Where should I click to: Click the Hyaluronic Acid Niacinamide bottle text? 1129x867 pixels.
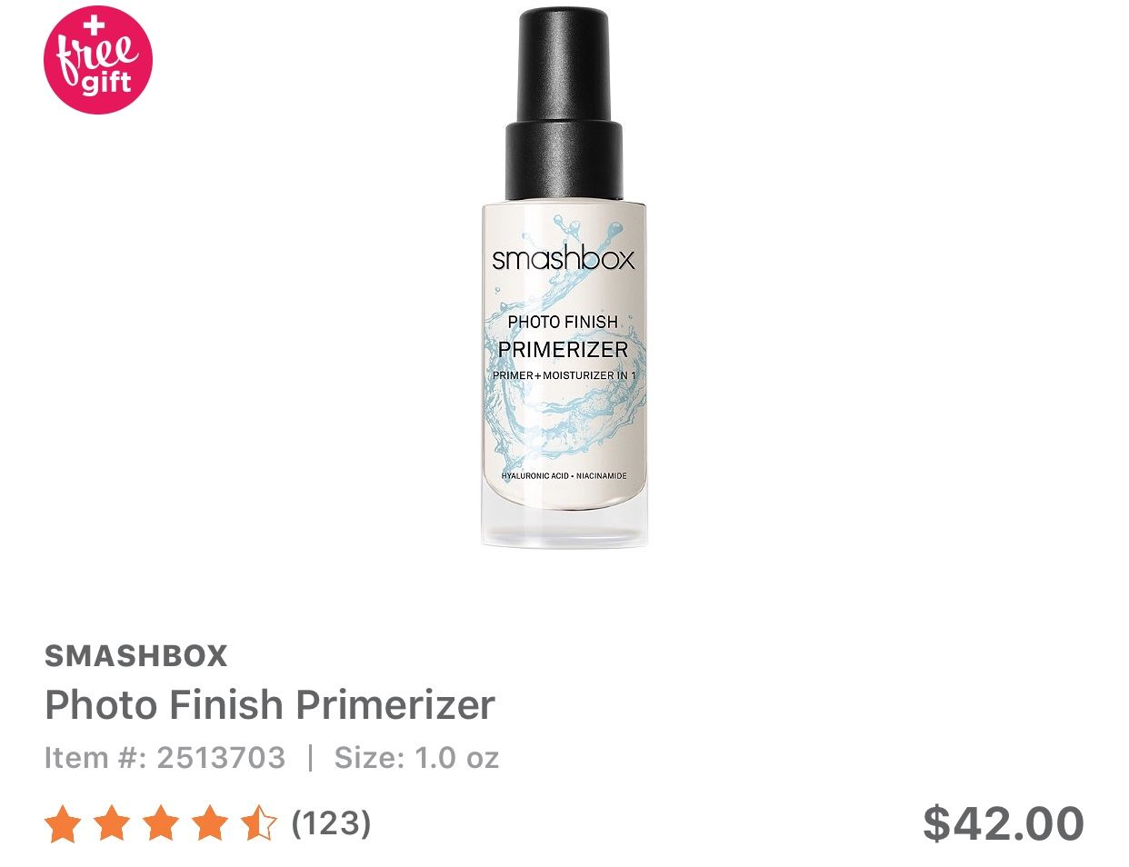[x=564, y=476]
